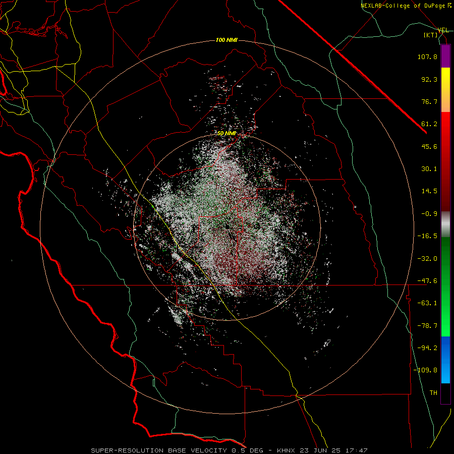This screenshot has width=454, height=454.
Task: Click the -109.8 velocity scale value
Action: [x=425, y=370]
